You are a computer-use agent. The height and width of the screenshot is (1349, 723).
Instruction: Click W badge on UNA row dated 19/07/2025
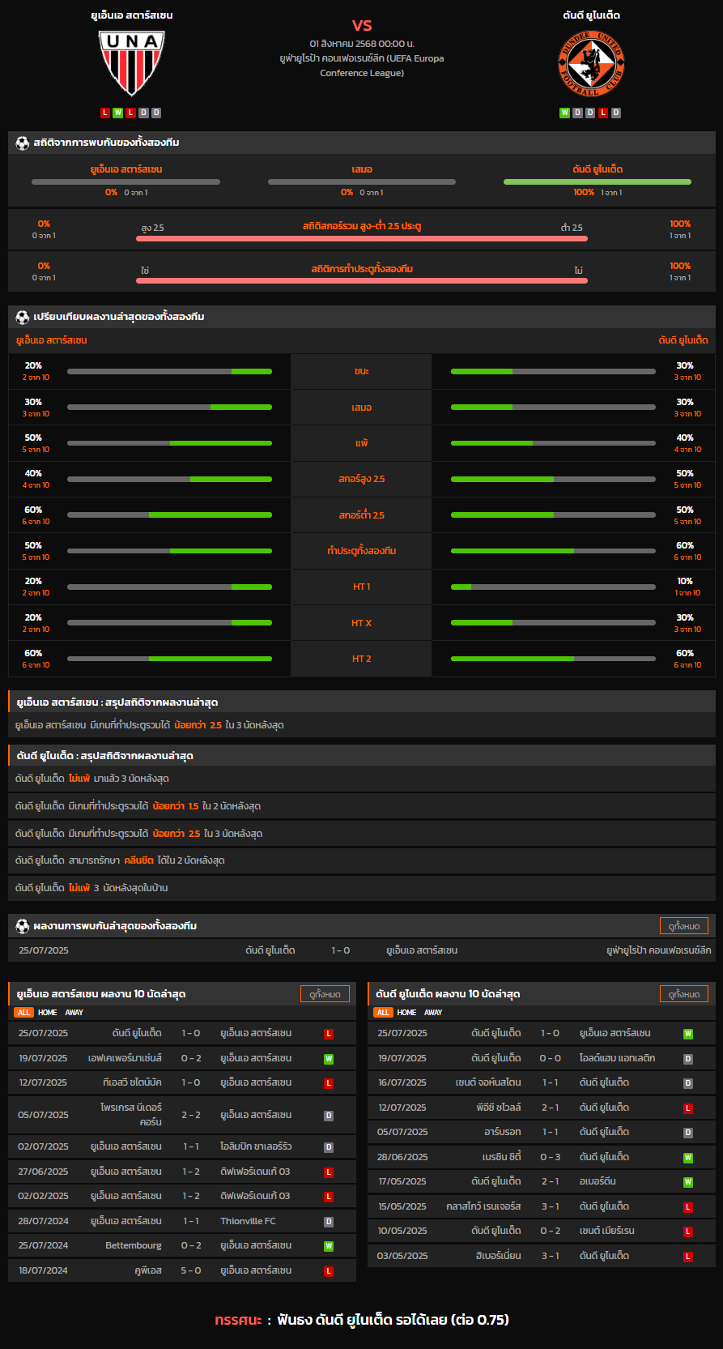click(x=329, y=1059)
